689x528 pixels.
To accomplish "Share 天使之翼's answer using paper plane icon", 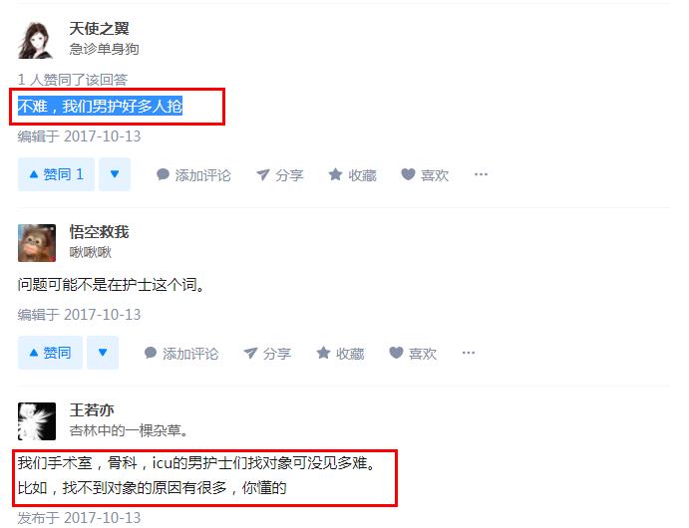I will click(263, 174).
